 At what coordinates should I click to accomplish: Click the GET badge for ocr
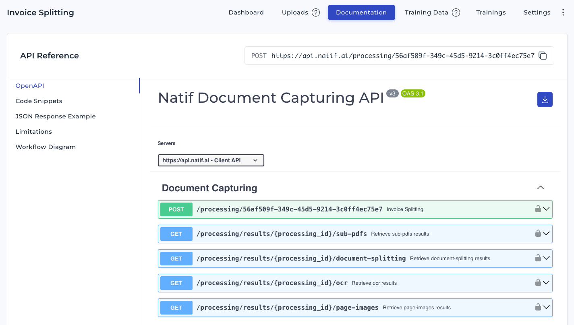pos(176,283)
